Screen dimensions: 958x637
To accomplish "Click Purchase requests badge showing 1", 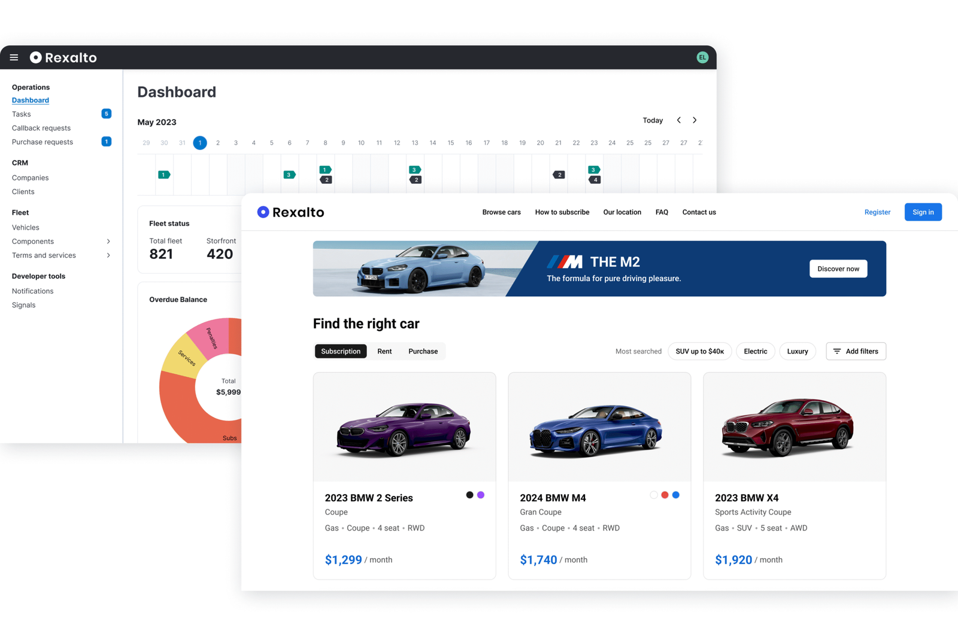I will pyautogui.click(x=106, y=142).
